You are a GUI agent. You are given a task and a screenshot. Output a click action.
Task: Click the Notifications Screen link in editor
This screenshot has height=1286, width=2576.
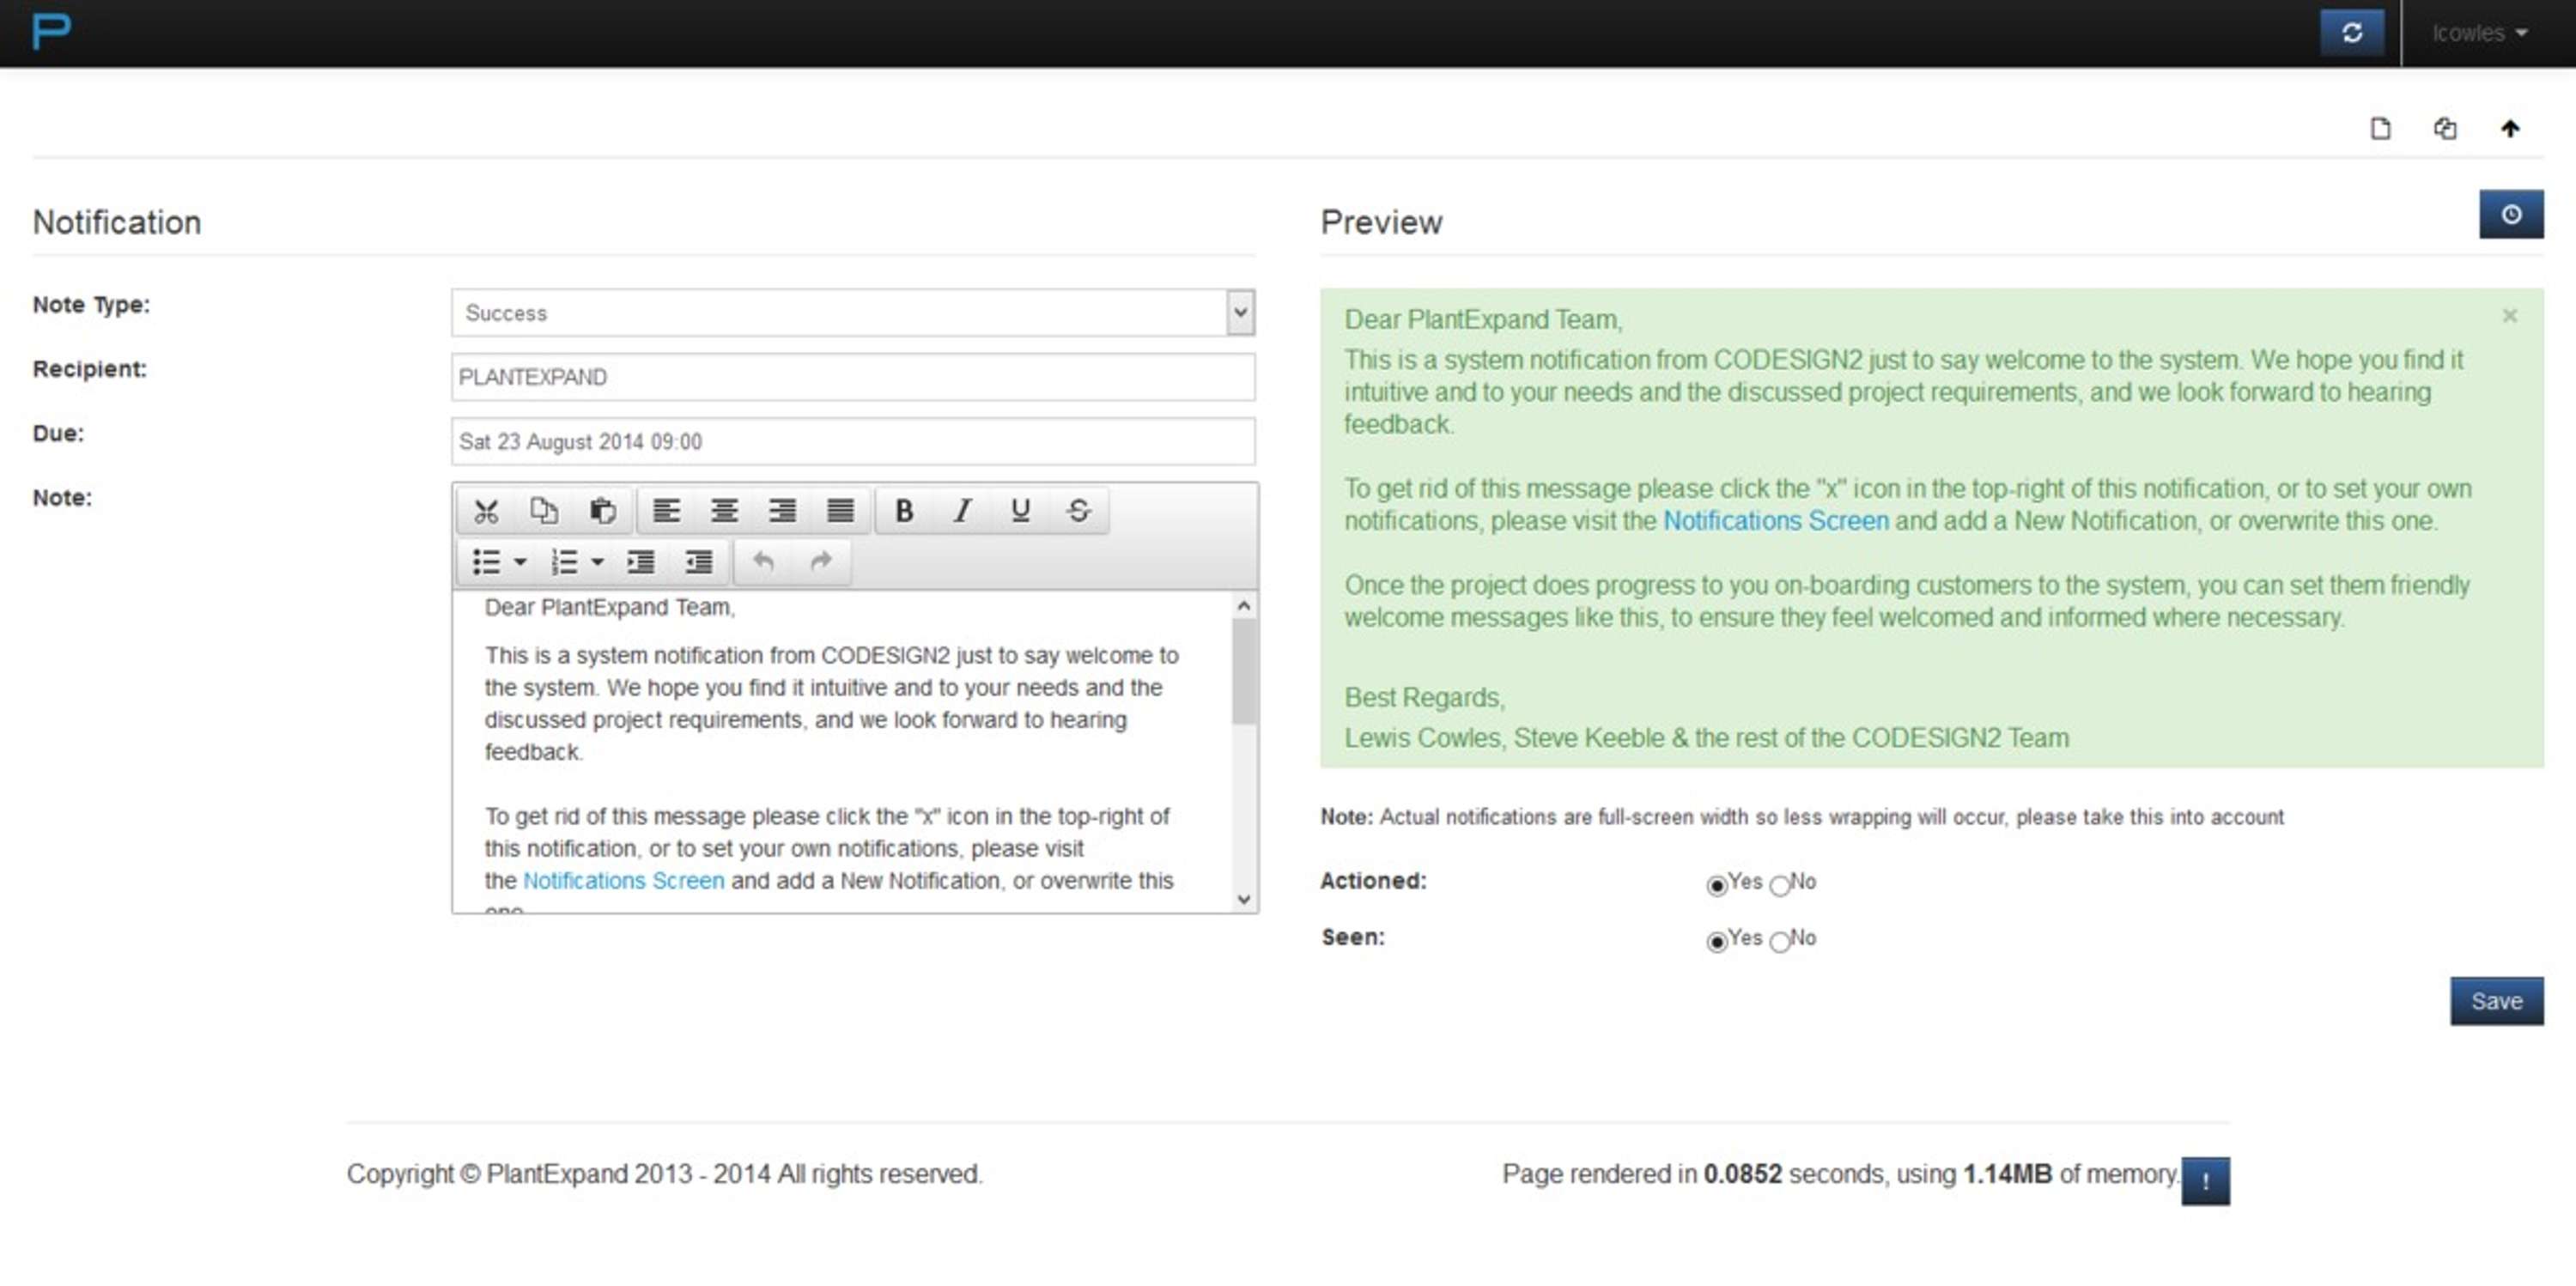point(623,881)
